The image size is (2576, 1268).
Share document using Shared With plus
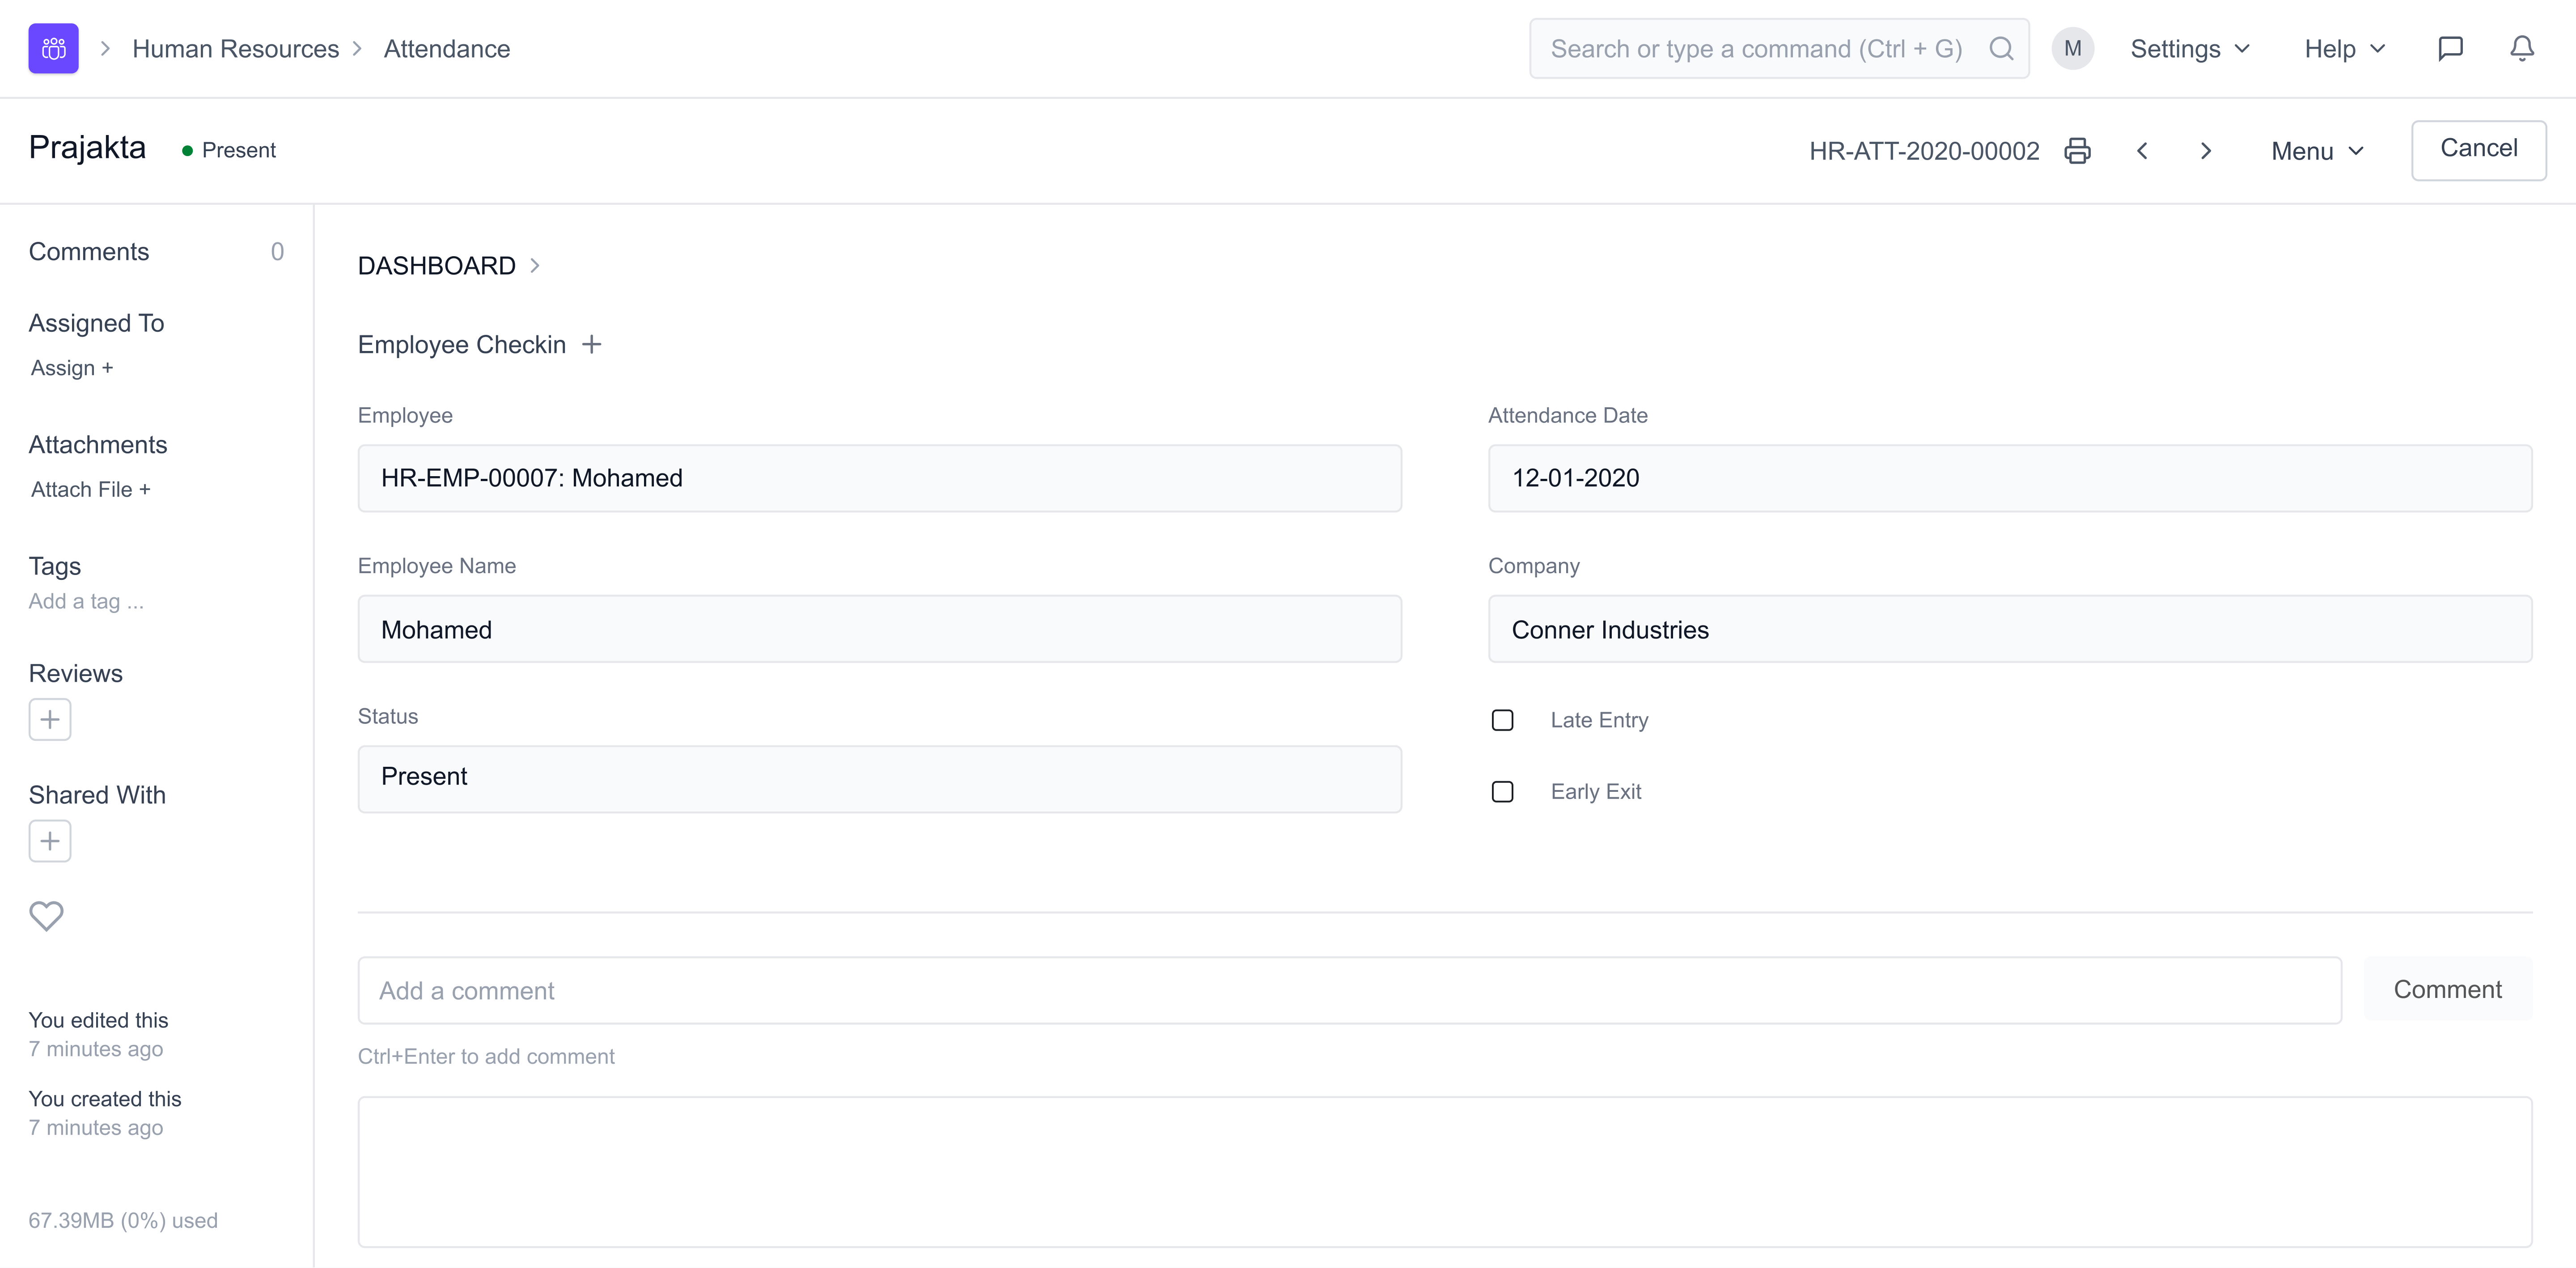(50, 841)
